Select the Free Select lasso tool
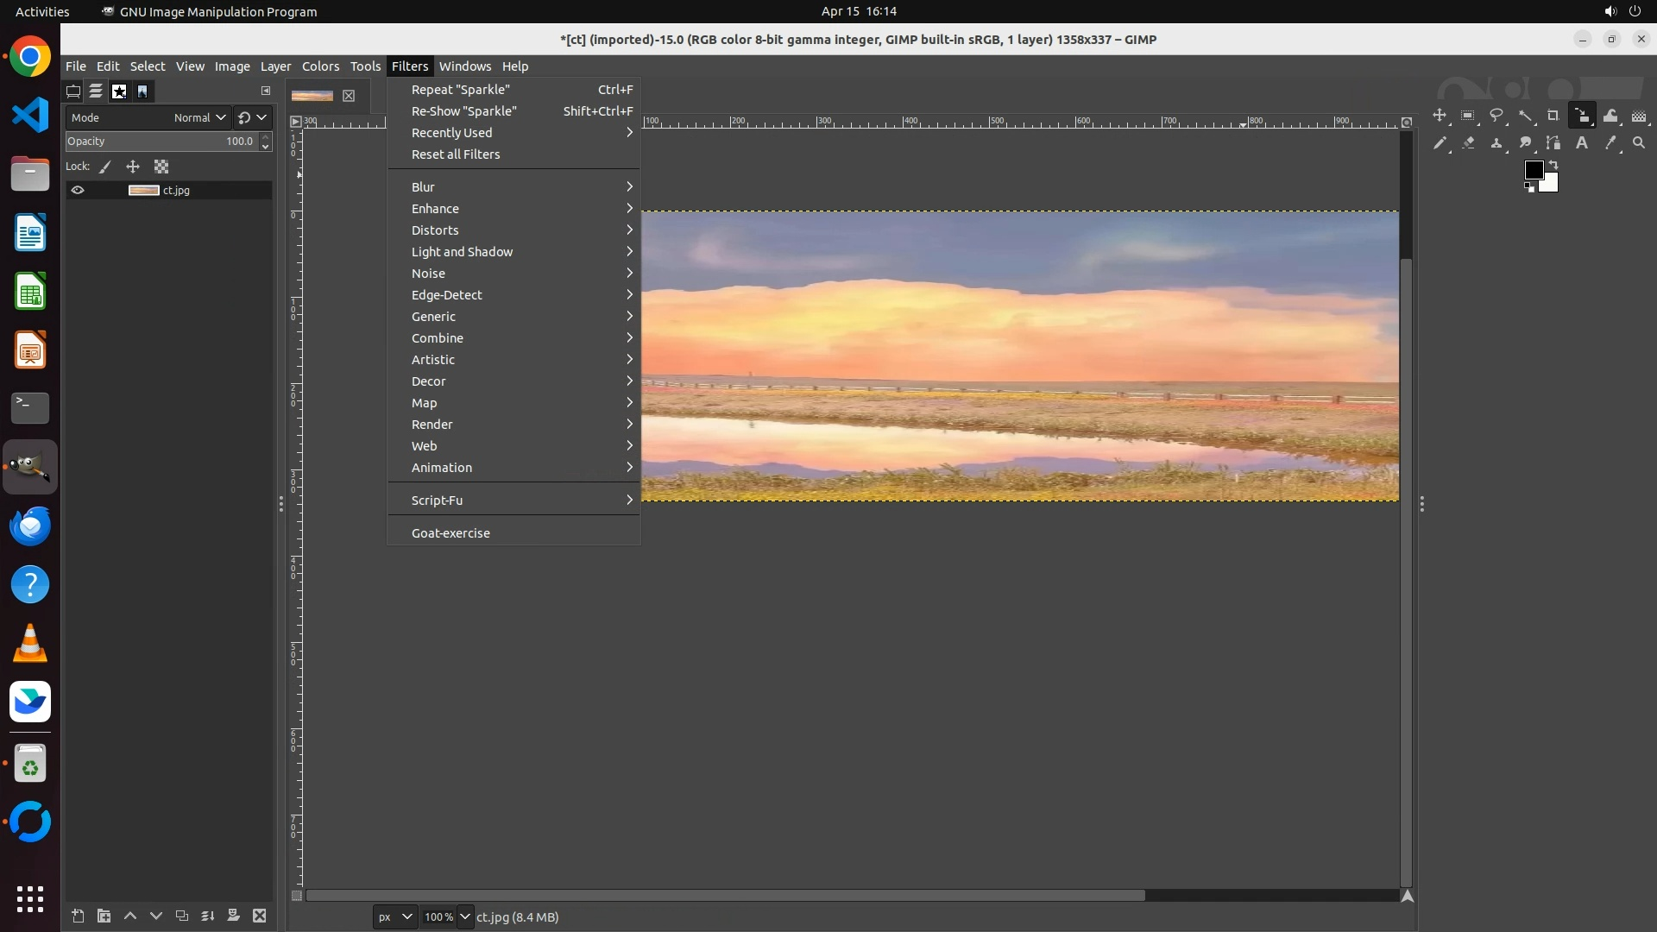The width and height of the screenshot is (1657, 932). coord(1496,116)
